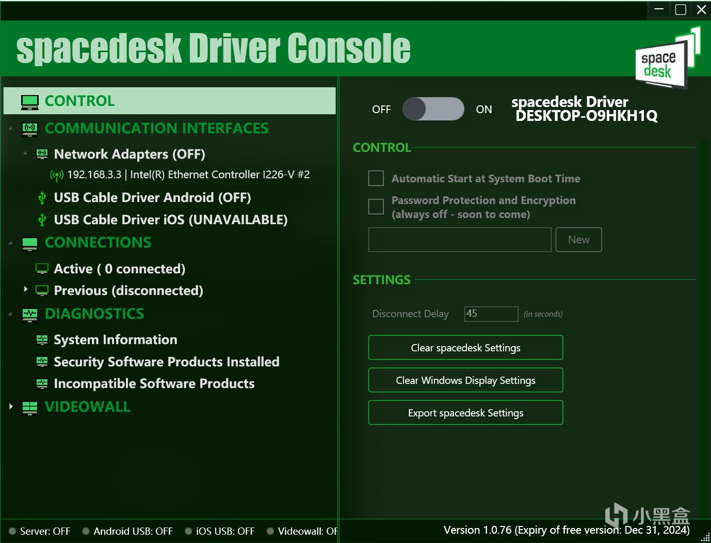Image resolution: width=711 pixels, height=543 pixels.
Task: Click the DIAGNOSTICS pulse monitor icon
Action: coord(30,315)
